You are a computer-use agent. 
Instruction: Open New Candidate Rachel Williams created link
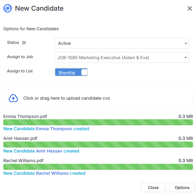(x=44, y=173)
